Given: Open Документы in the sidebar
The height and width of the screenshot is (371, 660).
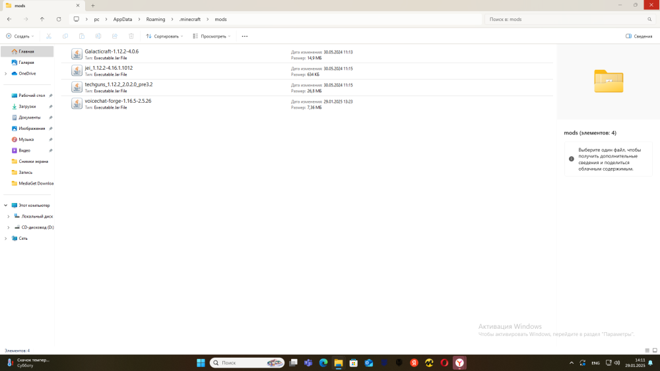Looking at the screenshot, I should 28,117.
